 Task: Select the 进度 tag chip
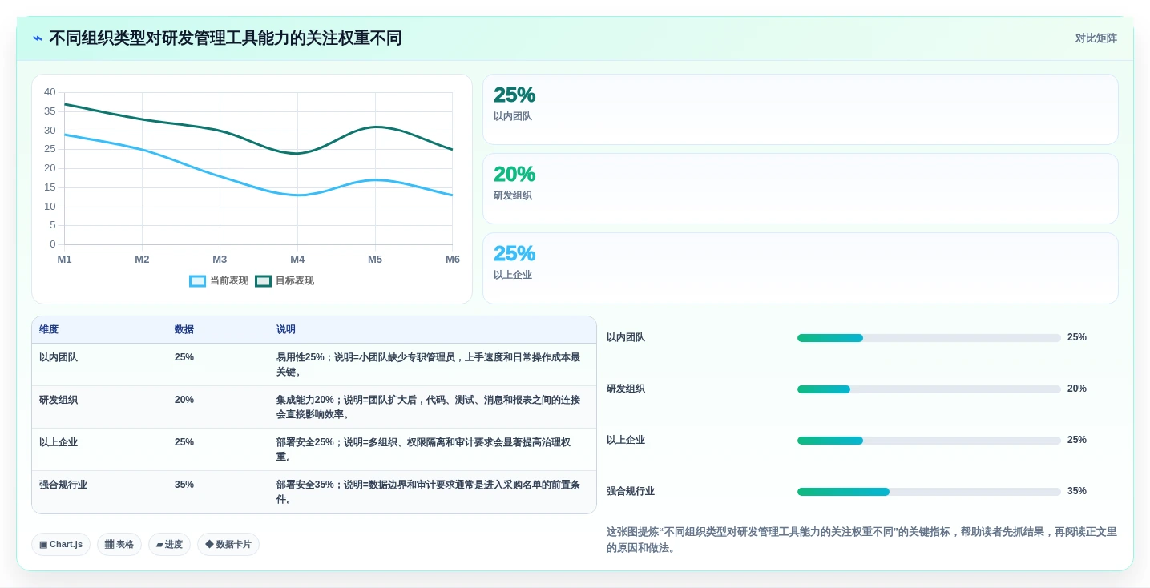[x=169, y=545]
